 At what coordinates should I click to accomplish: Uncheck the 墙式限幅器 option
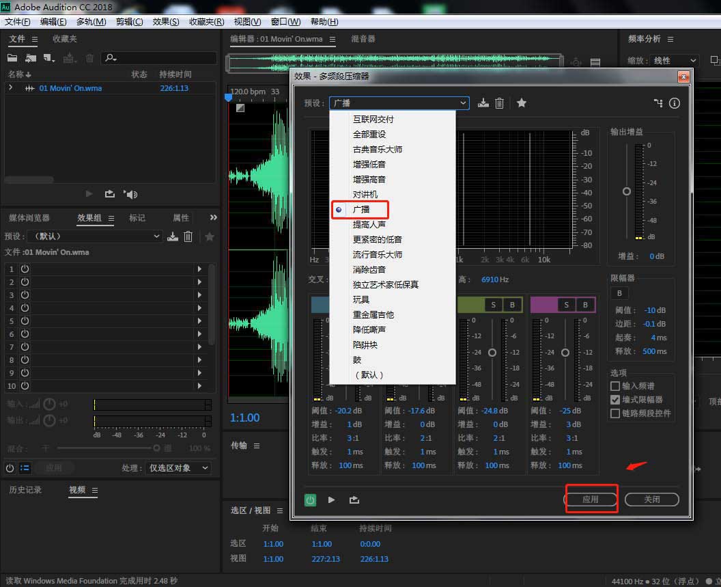tap(615, 400)
